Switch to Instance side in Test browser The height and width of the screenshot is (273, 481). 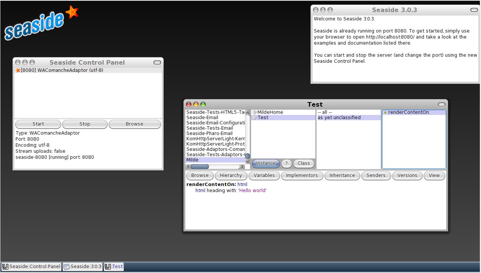click(266, 163)
